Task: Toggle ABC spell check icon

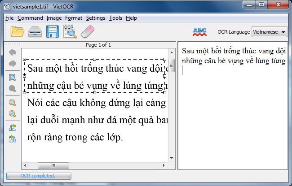Action: pyautogui.click(x=199, y=32)
